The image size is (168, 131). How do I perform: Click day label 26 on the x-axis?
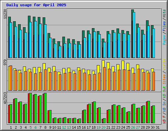(x=133, y=127)
